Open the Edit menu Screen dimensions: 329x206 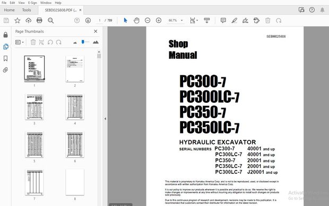pyautogui.click(x=12, y=3)
